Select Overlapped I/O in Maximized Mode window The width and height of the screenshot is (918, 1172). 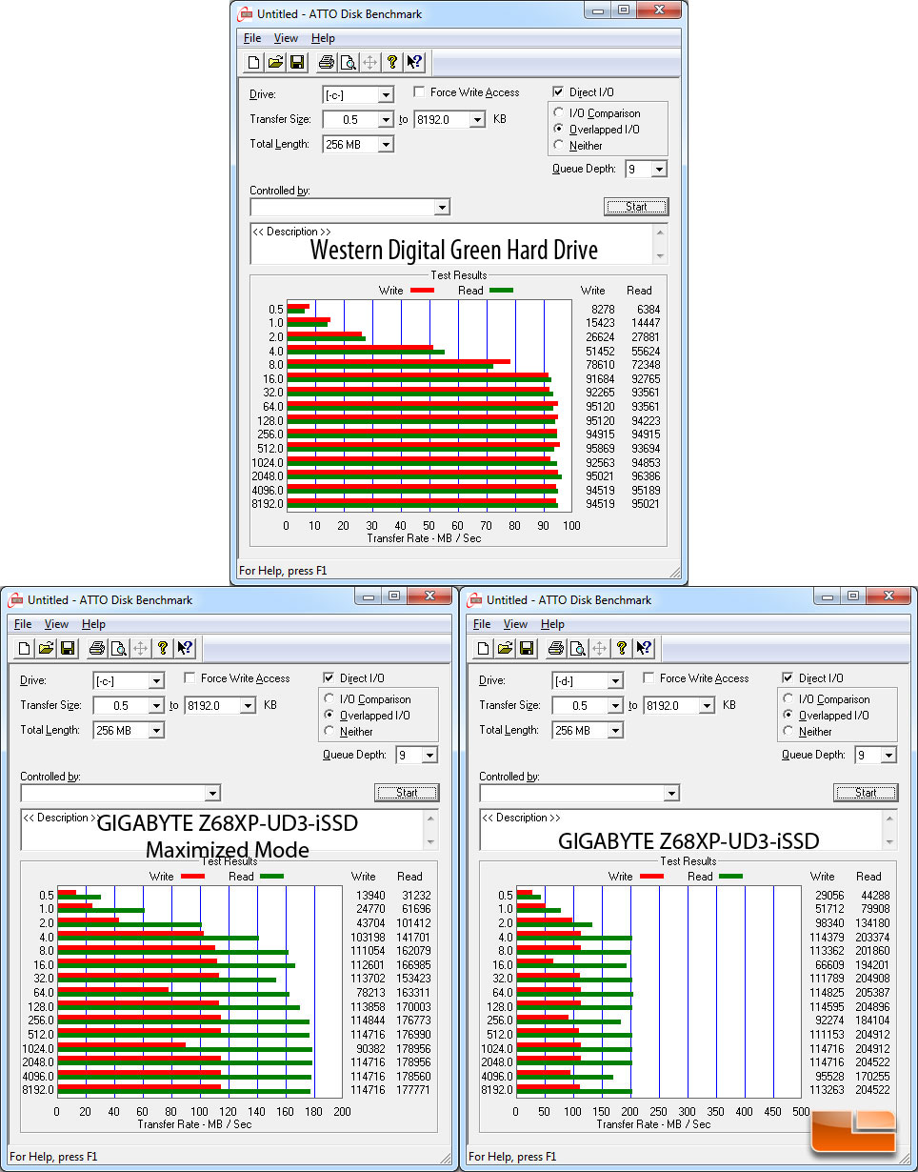(x=330, y=716)
